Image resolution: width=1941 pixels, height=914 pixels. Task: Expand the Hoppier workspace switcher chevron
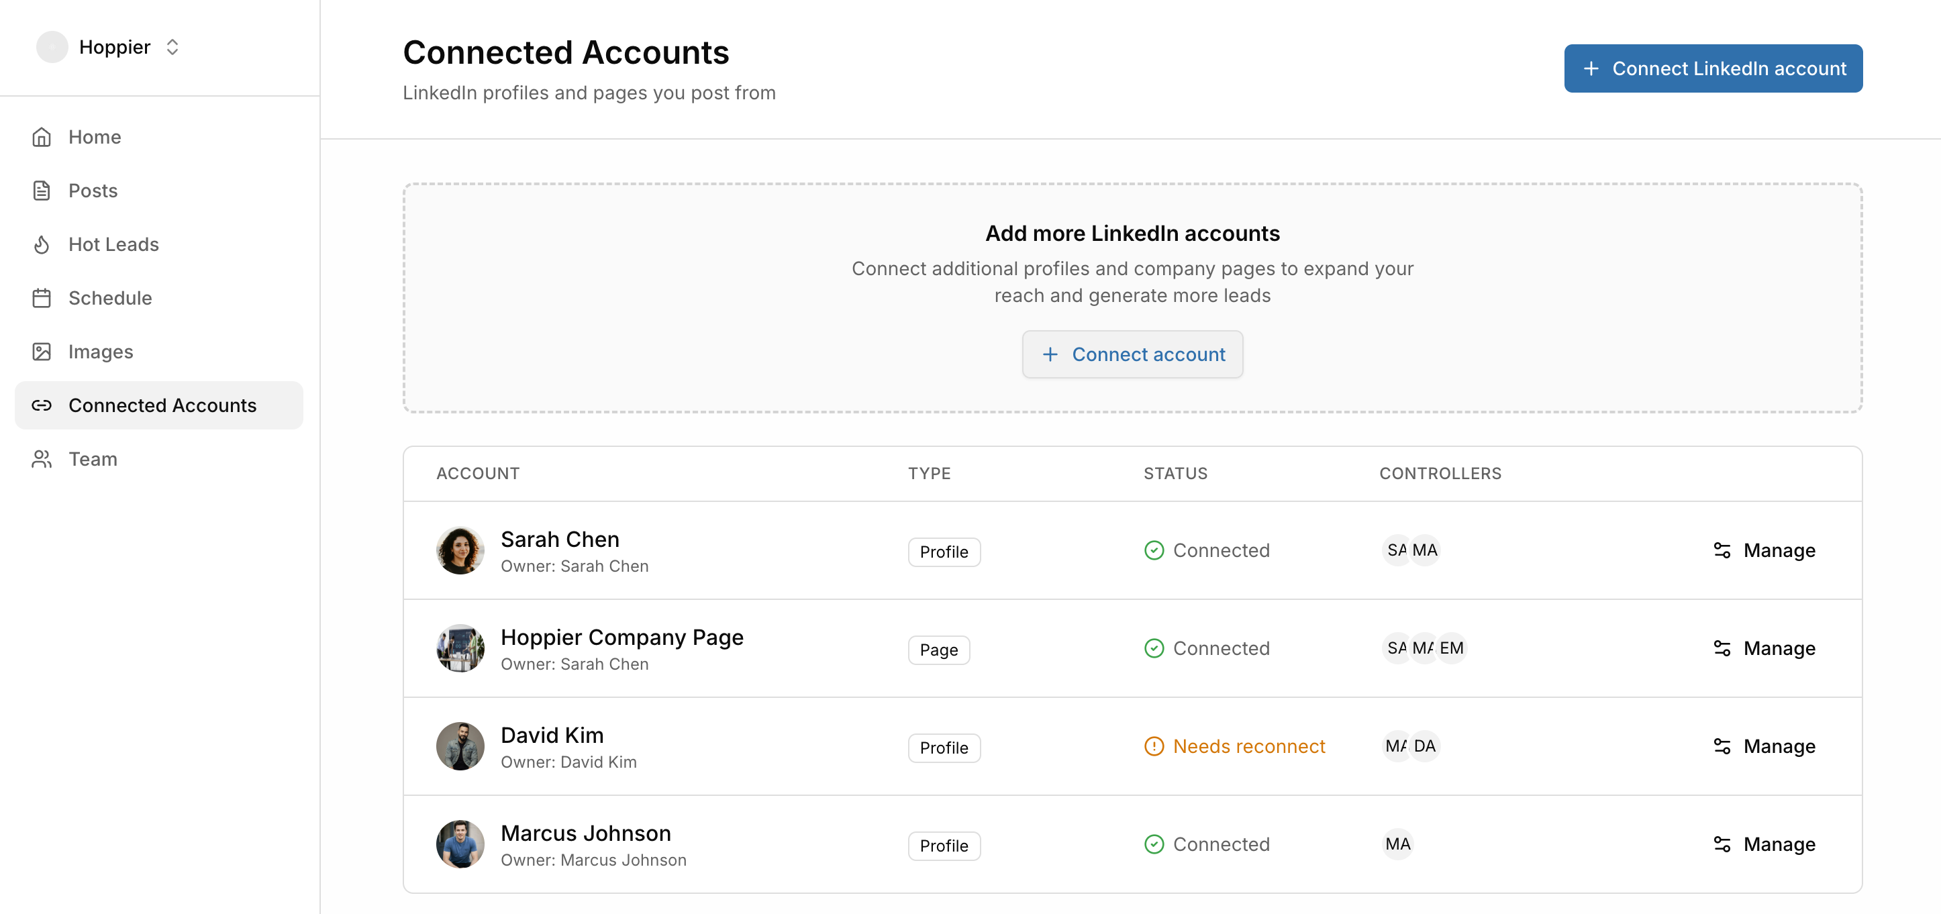pos(172,47)
